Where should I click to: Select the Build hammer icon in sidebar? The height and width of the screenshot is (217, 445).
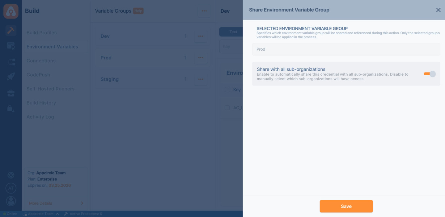tap(11, 30)
